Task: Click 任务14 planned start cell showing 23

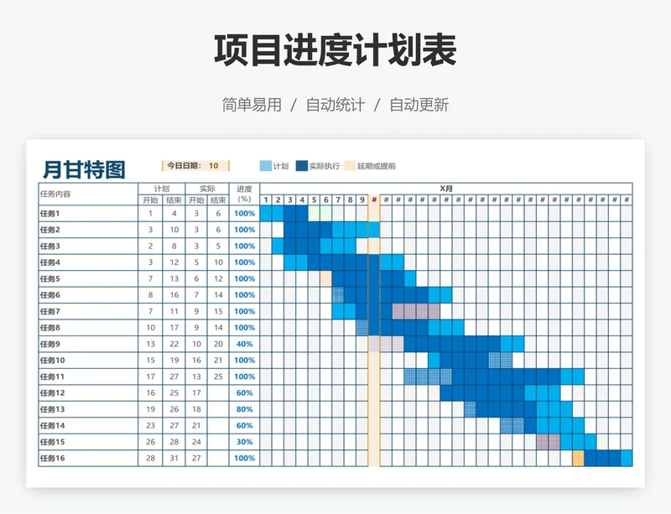Action: [150, 425]
